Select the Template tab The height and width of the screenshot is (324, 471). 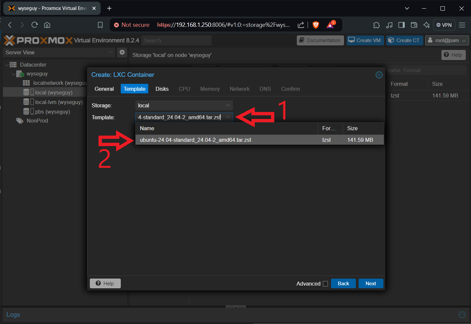(x=134, y=89)
